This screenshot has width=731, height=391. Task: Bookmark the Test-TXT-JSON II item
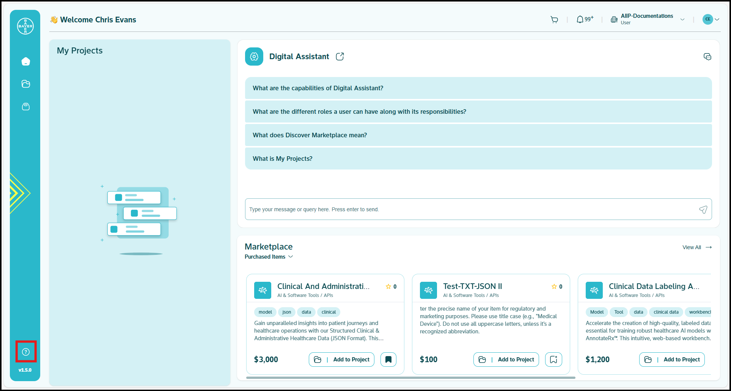[553, 359]
